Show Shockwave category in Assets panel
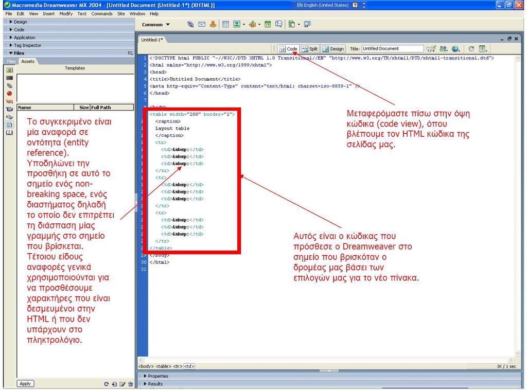 coord(9,101)
